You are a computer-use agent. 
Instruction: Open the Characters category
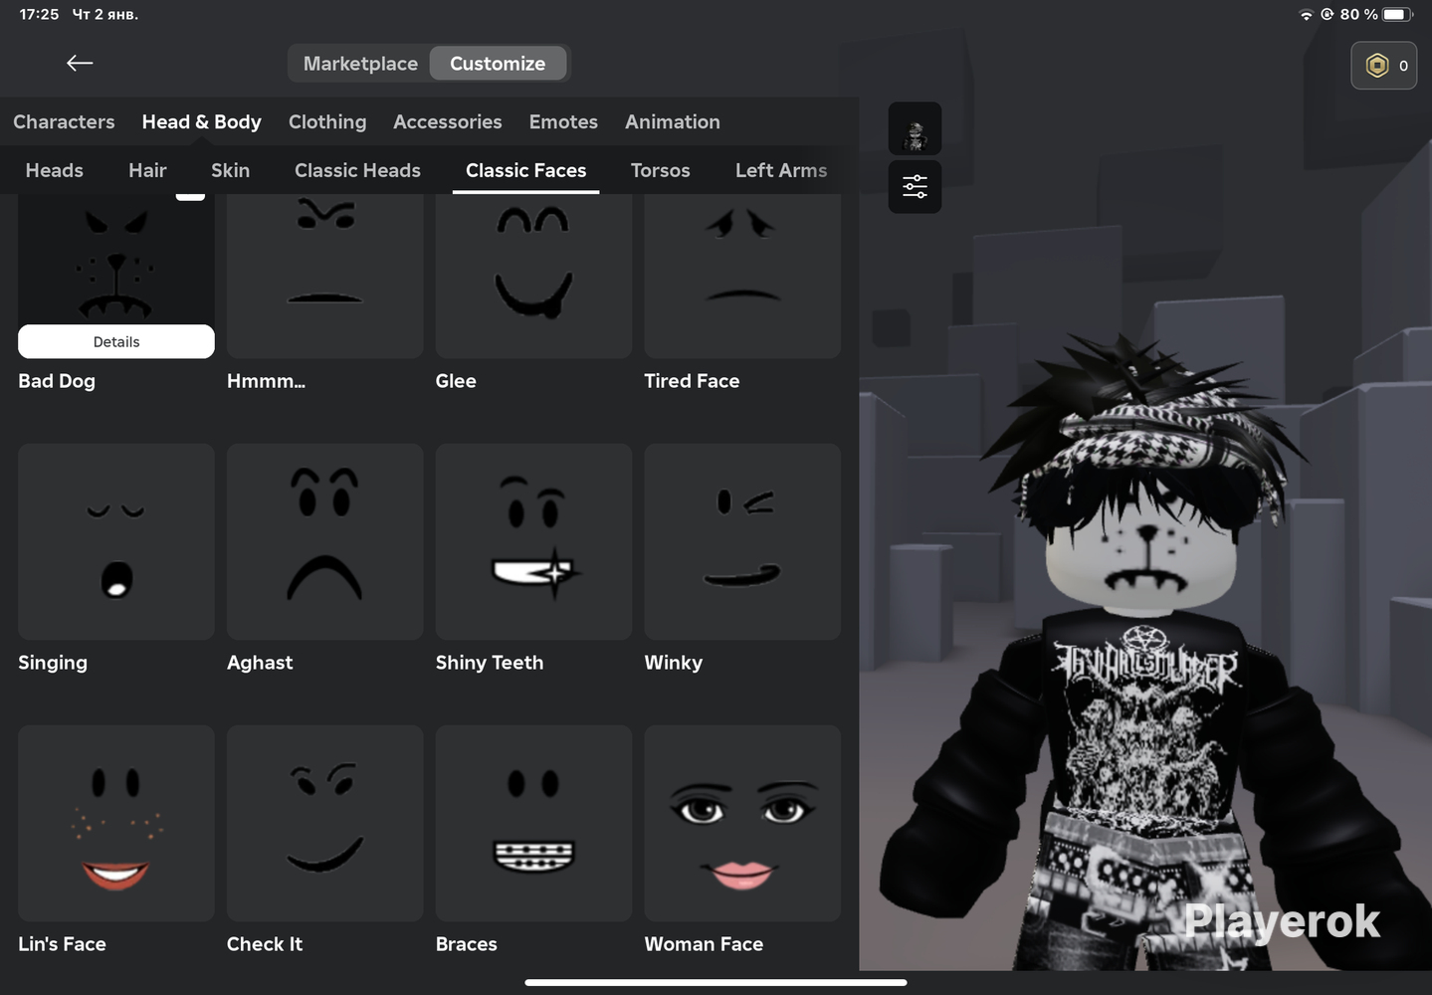coord(64,121)
